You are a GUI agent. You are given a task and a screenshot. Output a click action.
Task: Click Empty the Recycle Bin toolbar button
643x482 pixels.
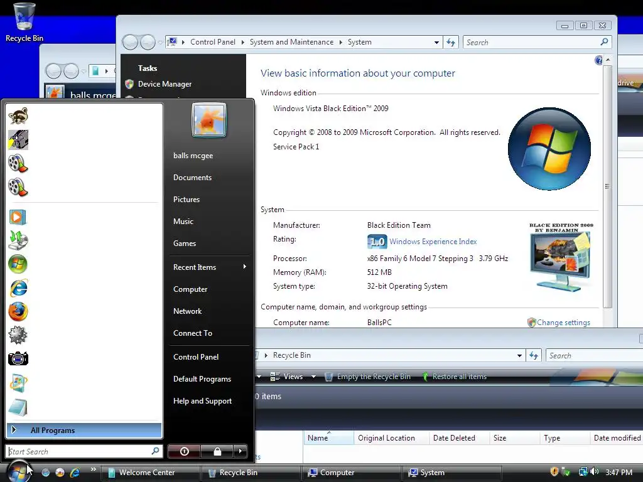(x=367, y=377)
